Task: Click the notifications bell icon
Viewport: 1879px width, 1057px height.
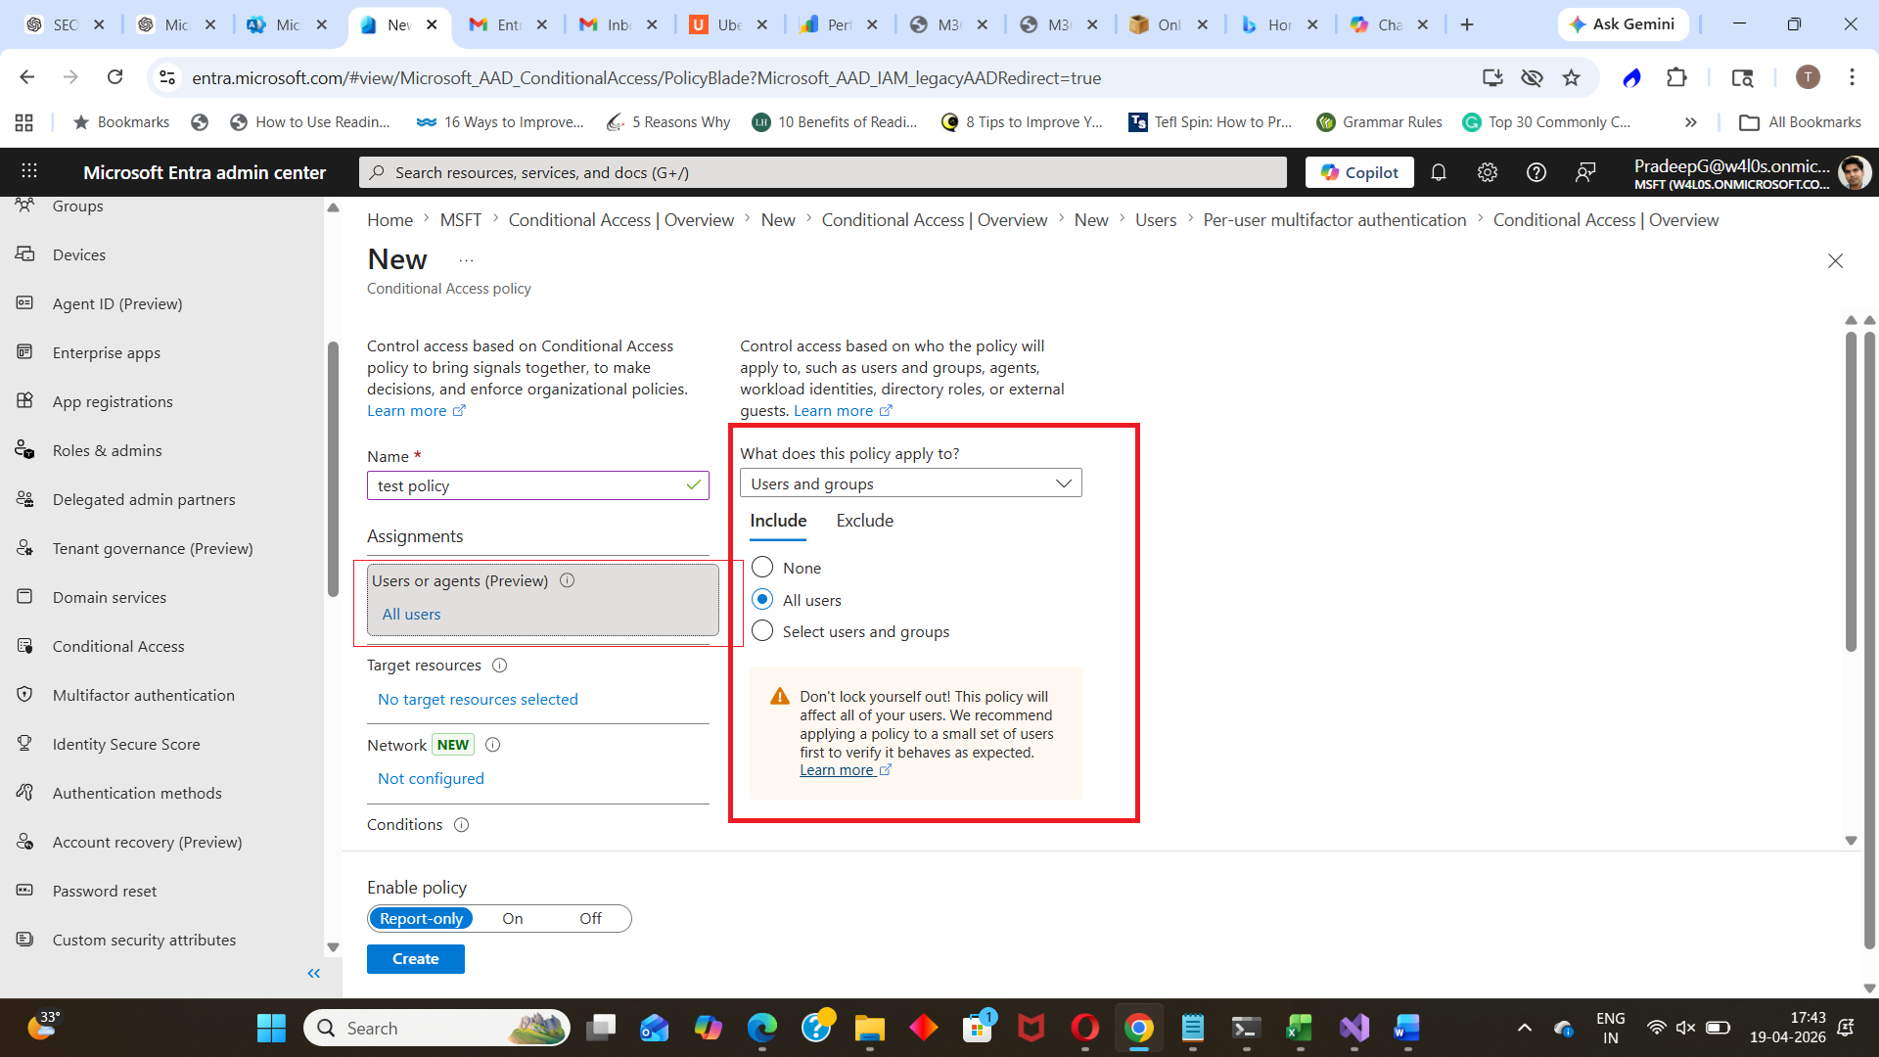Action: (1438, 172)
